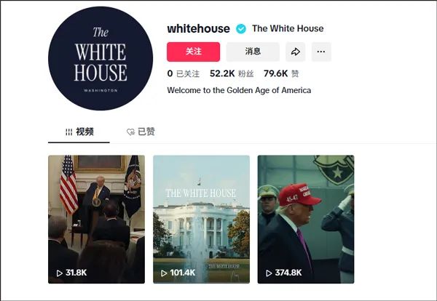This screenshot has width=437, height=301.
Task: Open the three-dots more options menu
Action: (321, 52)
